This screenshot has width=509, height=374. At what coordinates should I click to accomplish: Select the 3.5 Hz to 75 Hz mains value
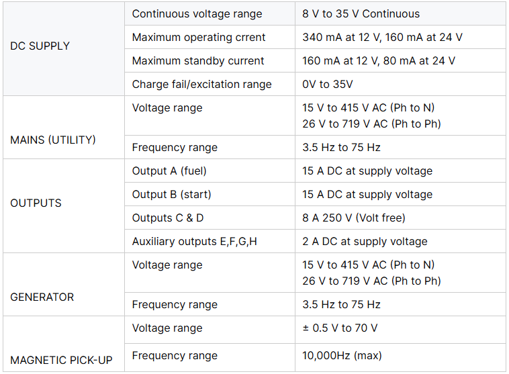(341, 148)
